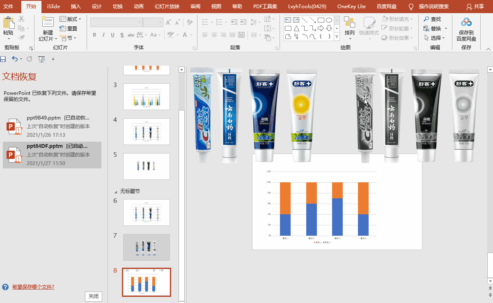This screenshot has width=493, height=303.
Task: Click the Save icon in quick access toolbar
Action: pos(3,59)
